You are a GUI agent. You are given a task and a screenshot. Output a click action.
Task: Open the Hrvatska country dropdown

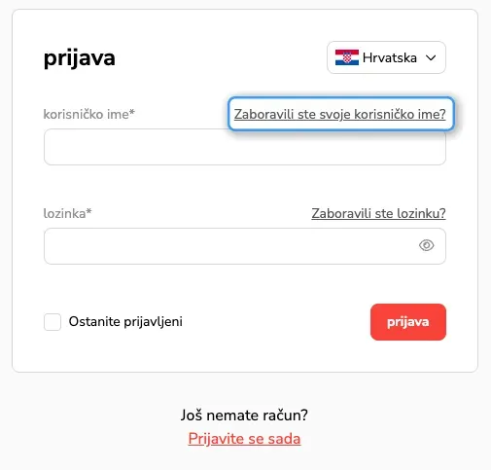[386, 57]
